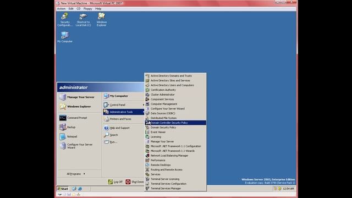Screen dimensions: 352x198
Task: Open Active Directory Sites and Services
Action: [175, 80]
